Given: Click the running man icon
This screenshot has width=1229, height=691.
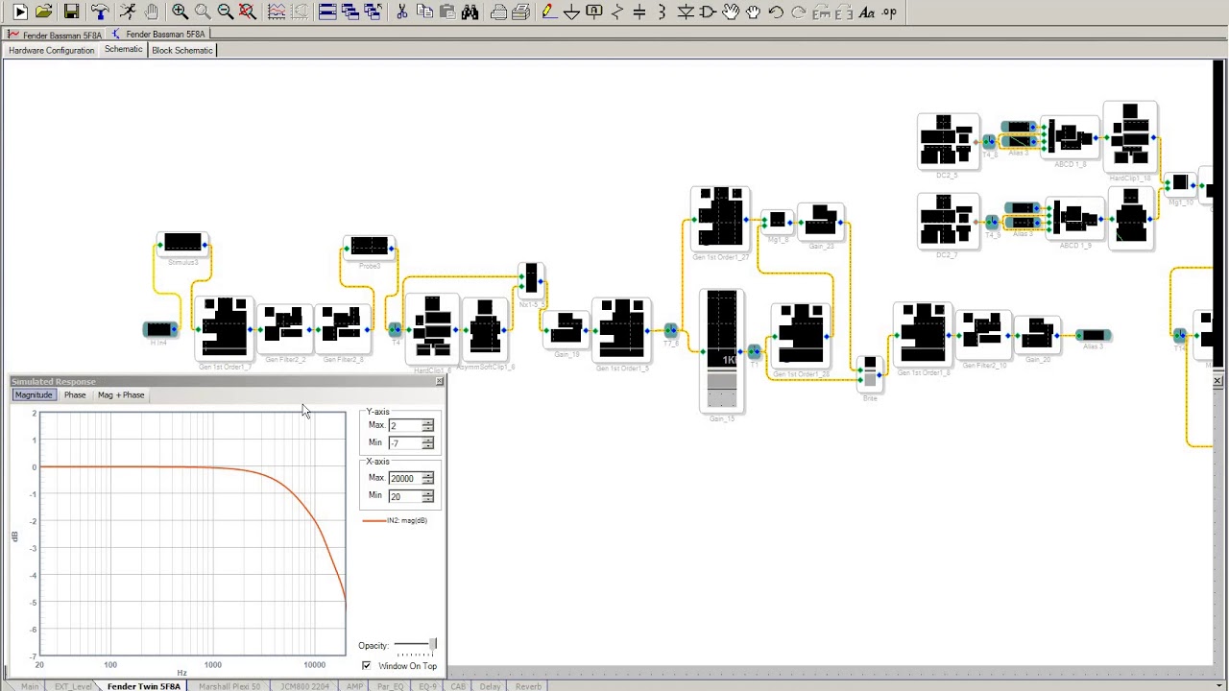Looking at the screenshot, I should click(x=128, y=12).
